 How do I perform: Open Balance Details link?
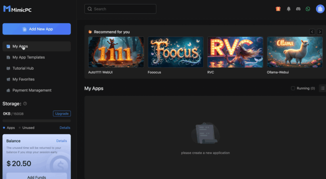tap(62, 141)
